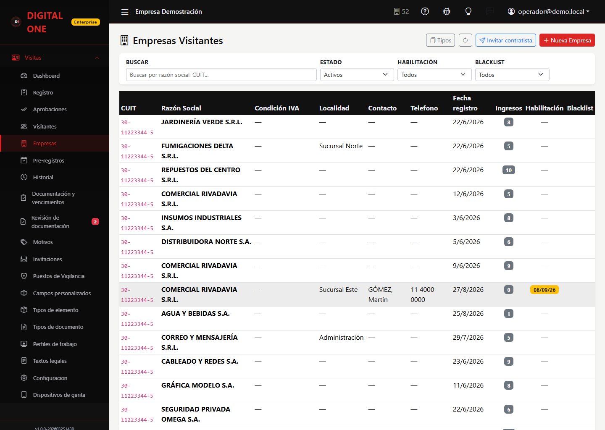Click the Tipos de elemento box icon
Image resolution: width=605 pixels, height=430 pixels.
click(x=24, y=310)
